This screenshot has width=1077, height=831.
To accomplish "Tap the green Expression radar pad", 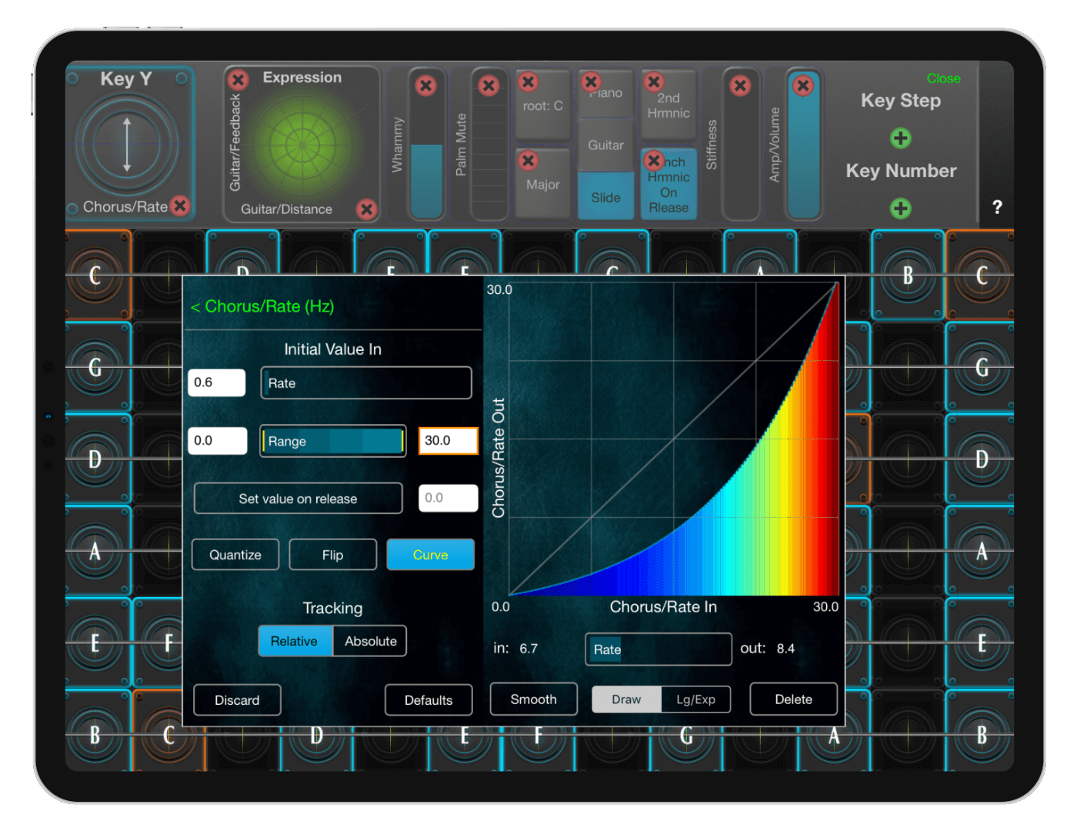I will [x=301, y=145].
